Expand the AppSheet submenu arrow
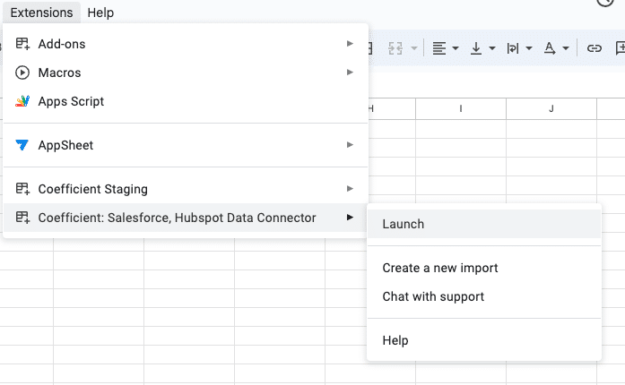Image resolution: width=625 pixels, height=385 pixels. pos(350,145)
